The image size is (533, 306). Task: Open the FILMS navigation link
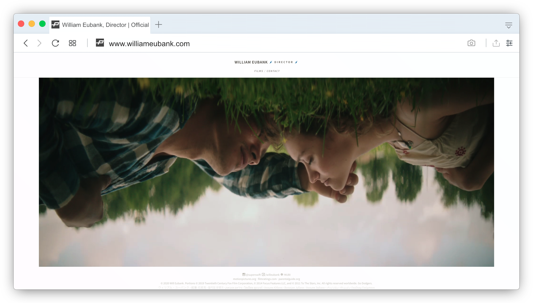[259, 71]
